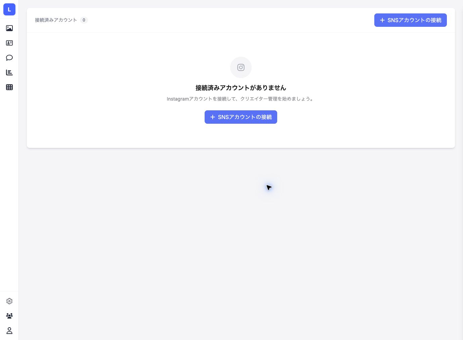This screenshot has height=340, width=463.
Task: Click the Instagram icon in the empty state
Action: pos(241,67)
